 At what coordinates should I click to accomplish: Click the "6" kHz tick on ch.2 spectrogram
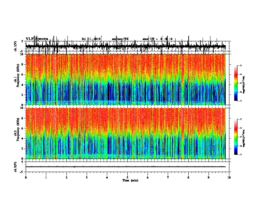[x=23, y=128]
